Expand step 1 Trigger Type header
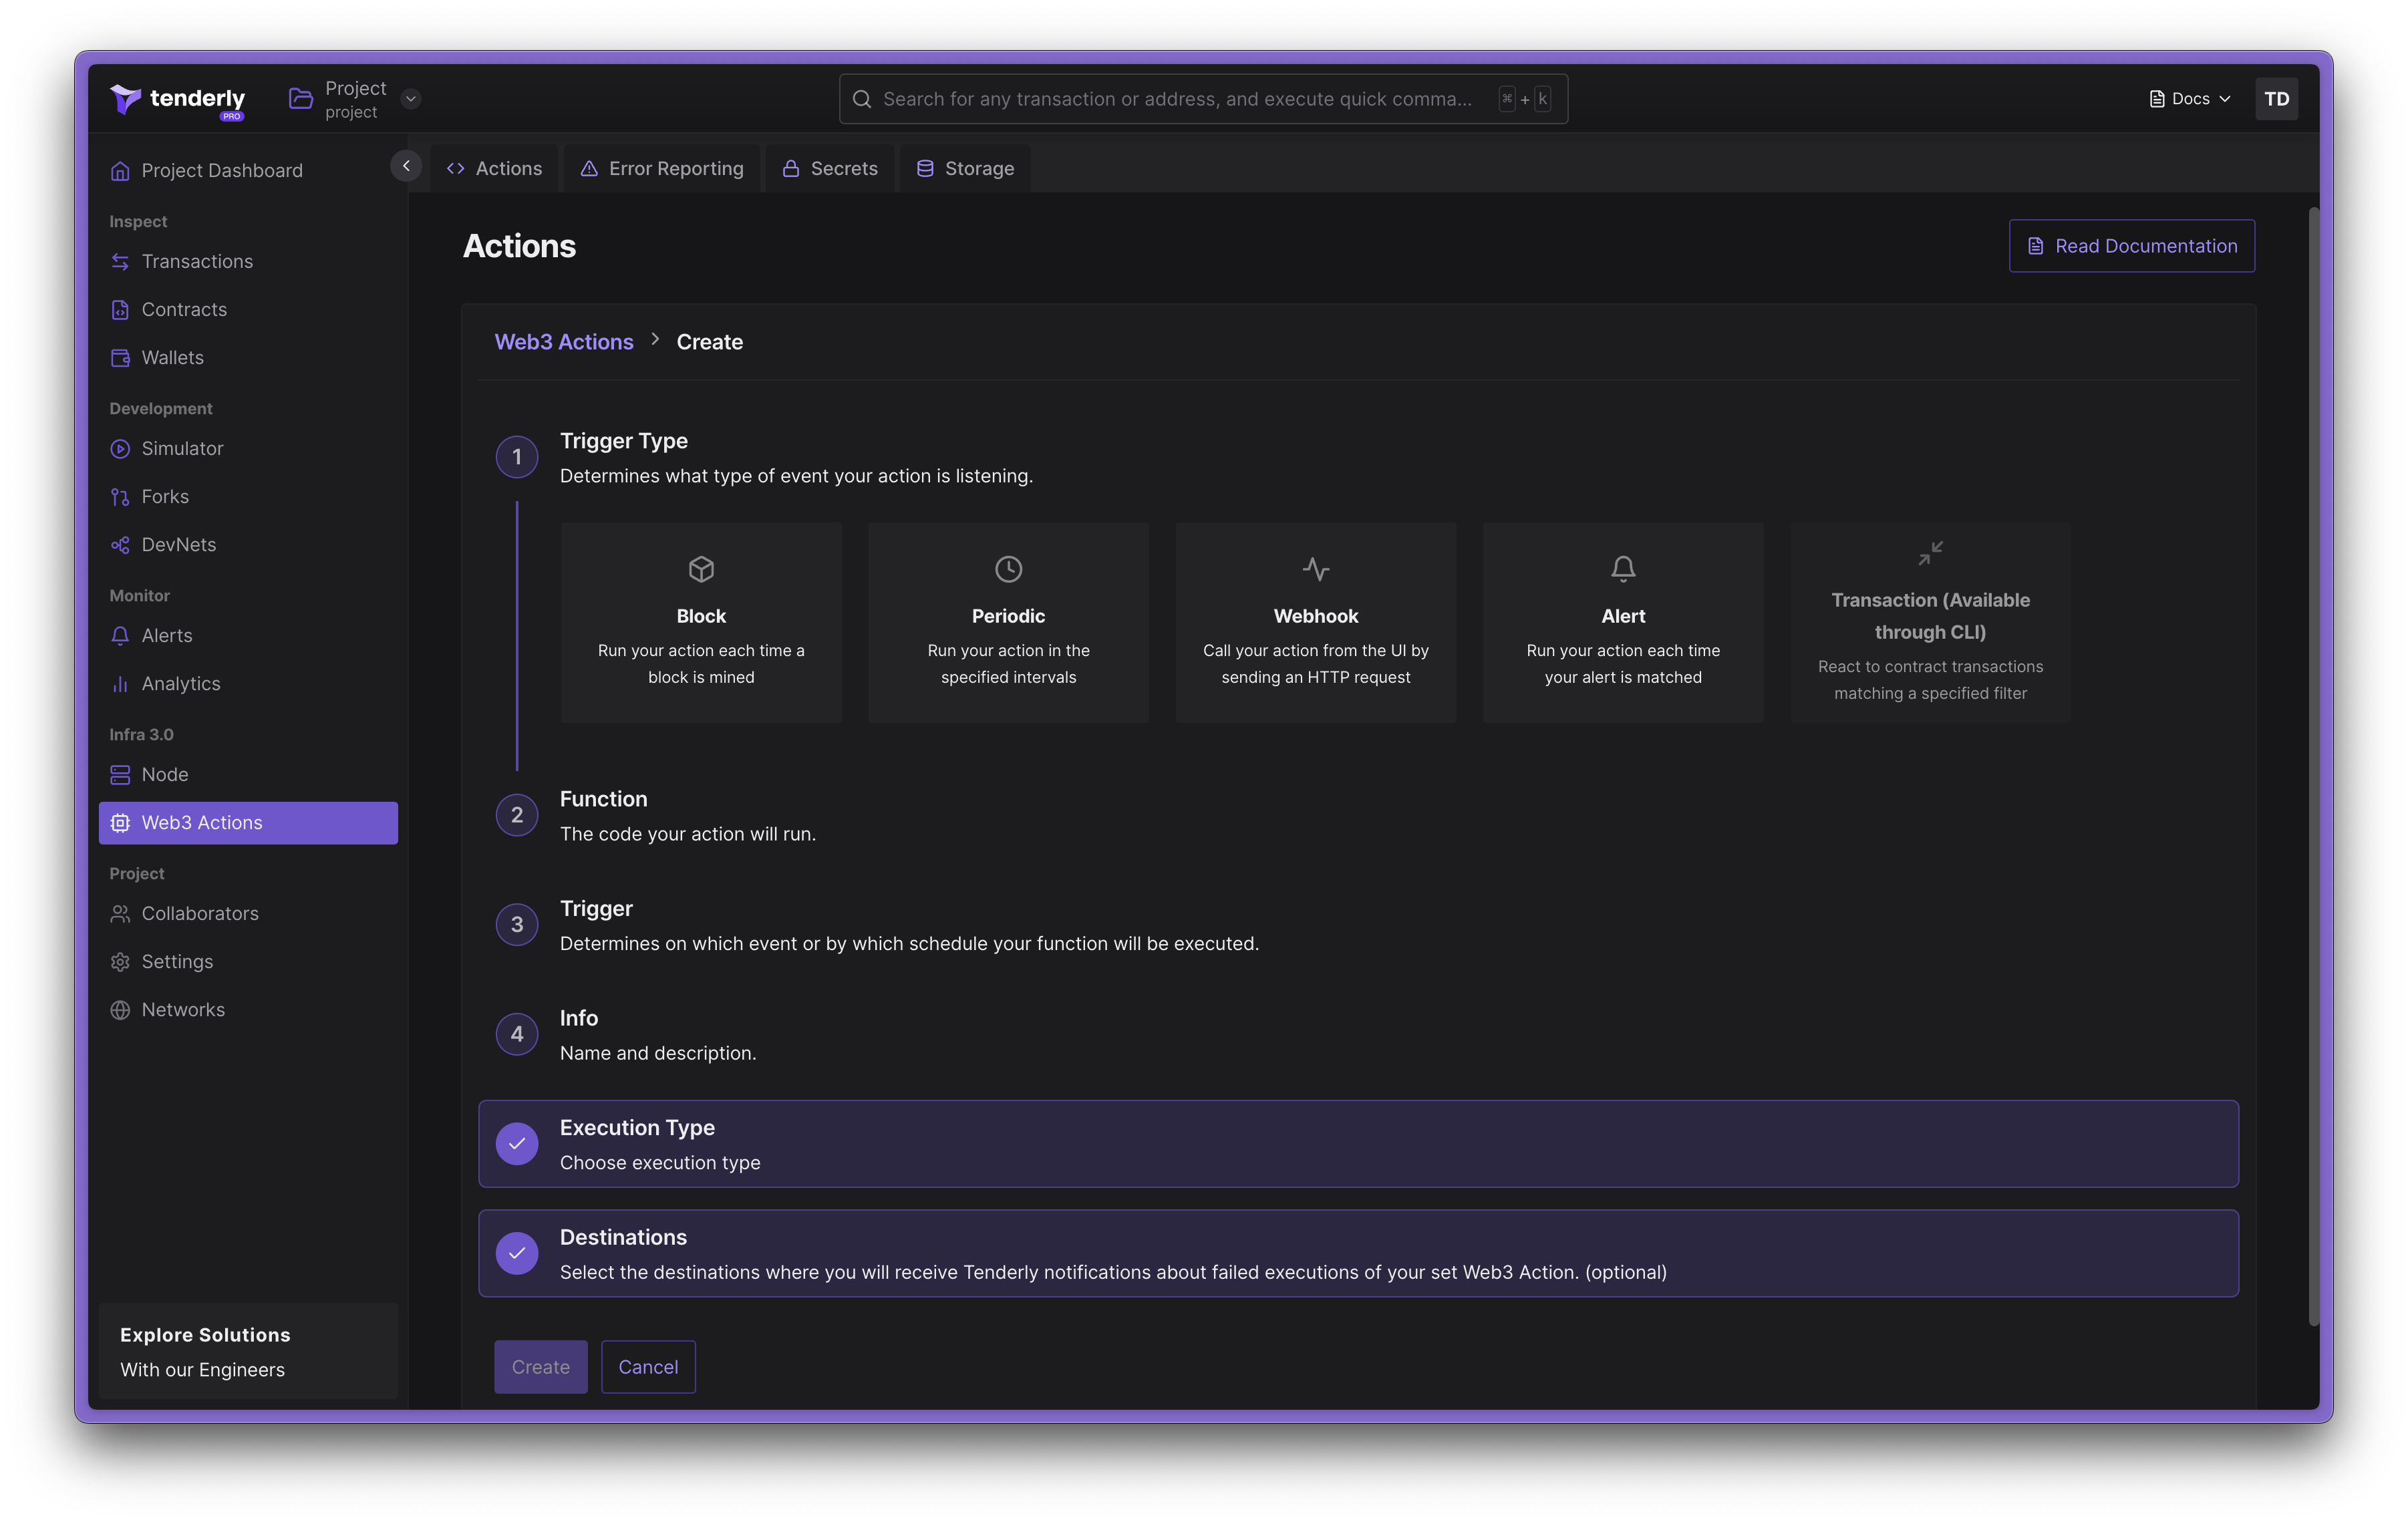 pyautogui.click(x=1358, y=457)
